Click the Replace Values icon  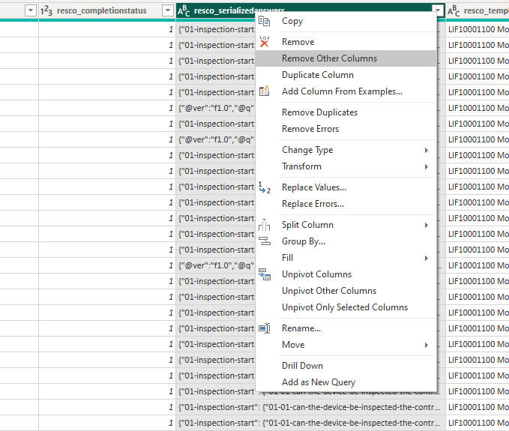[x=264, y=187]
